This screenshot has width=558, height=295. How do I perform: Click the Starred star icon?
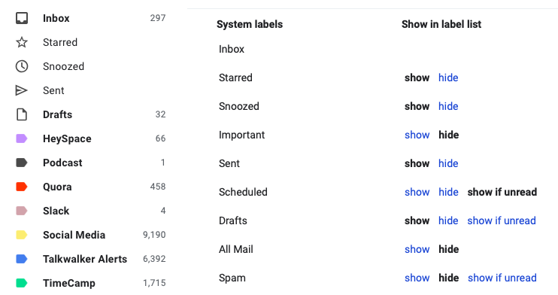22,42
